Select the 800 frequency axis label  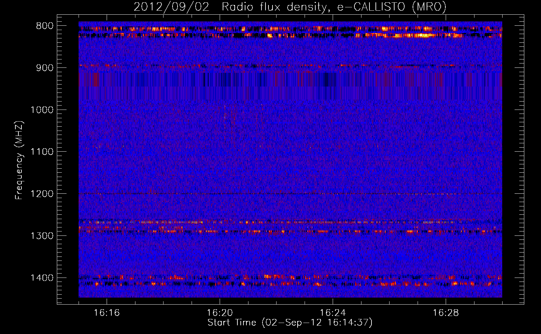pyautogui.click(x=44, y=26)
